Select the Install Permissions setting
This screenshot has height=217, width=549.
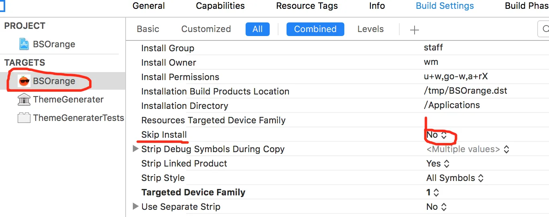tap(180, 77)
